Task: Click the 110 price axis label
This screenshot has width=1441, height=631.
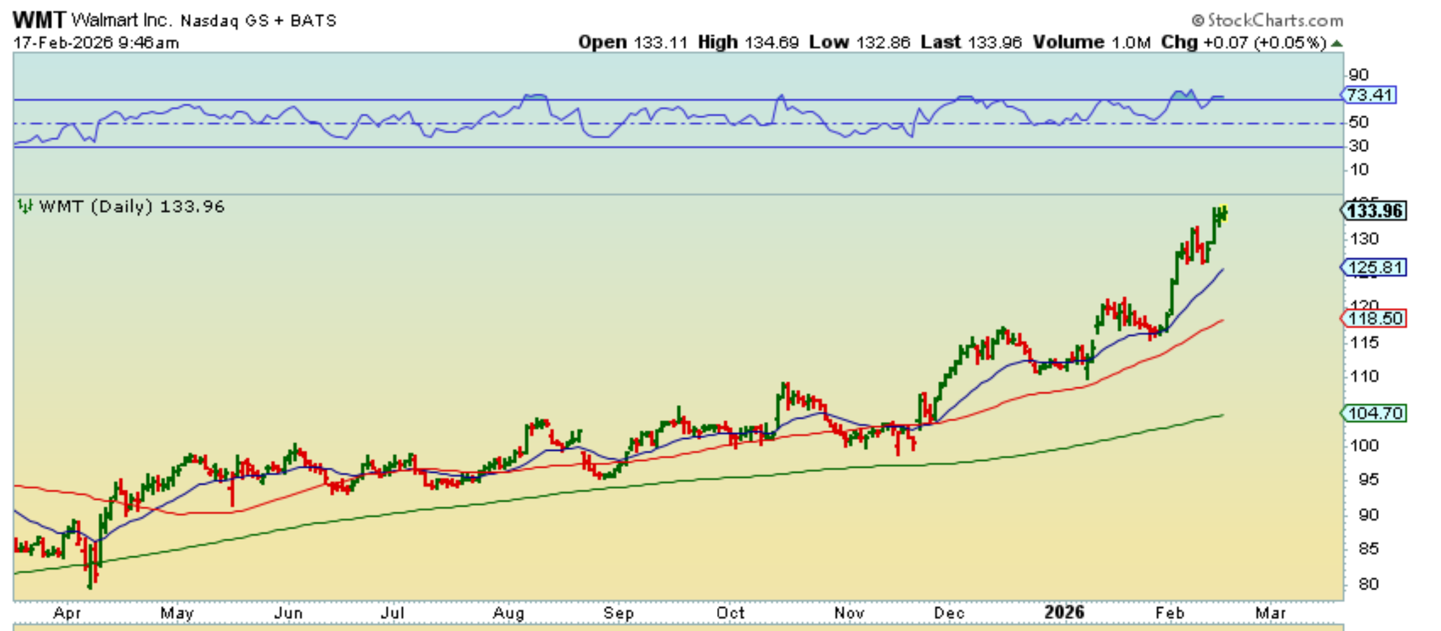Action: [1364, 376]
